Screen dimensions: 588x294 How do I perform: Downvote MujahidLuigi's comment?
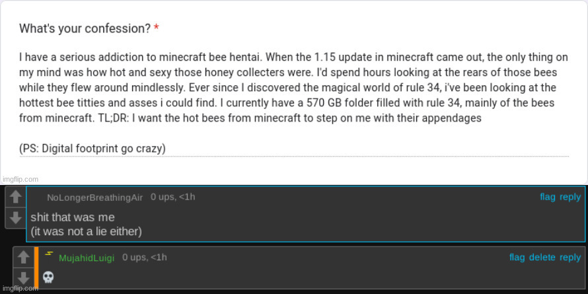(x=23, y=277)
